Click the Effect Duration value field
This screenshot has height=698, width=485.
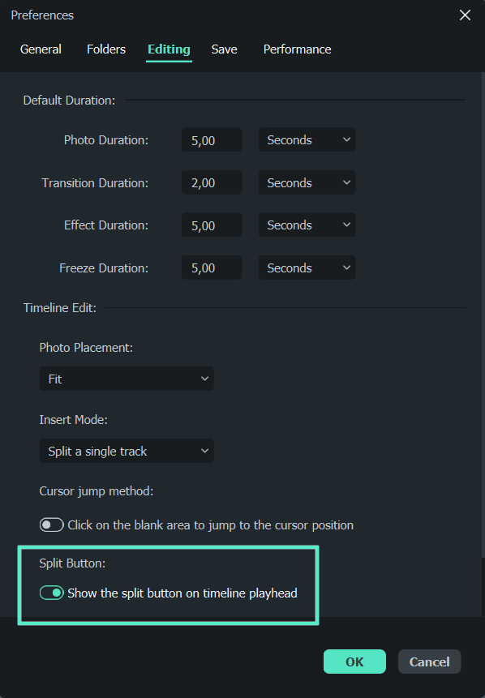(x=211, y=225)
